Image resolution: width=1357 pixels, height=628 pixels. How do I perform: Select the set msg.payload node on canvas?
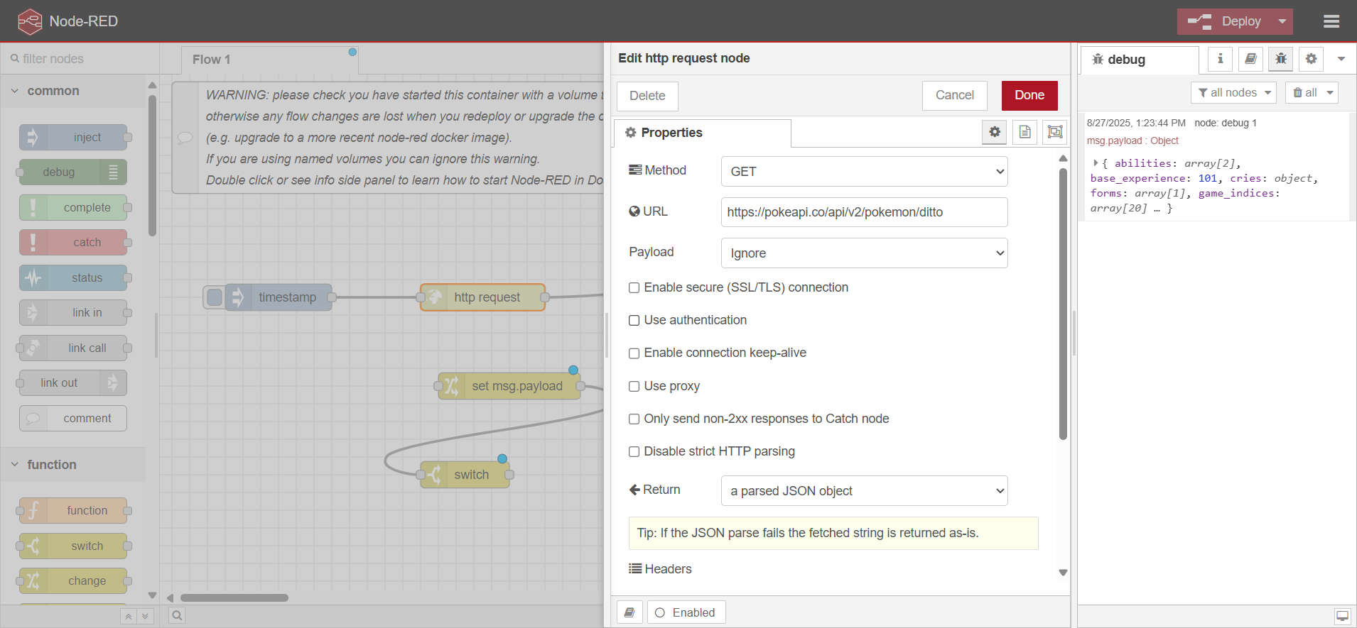point(509,386)
